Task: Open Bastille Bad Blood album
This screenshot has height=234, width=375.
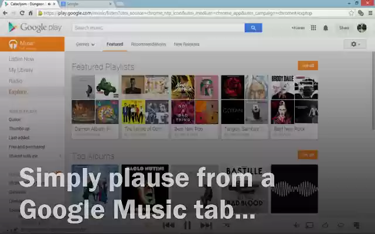Action: click(245, 188)
